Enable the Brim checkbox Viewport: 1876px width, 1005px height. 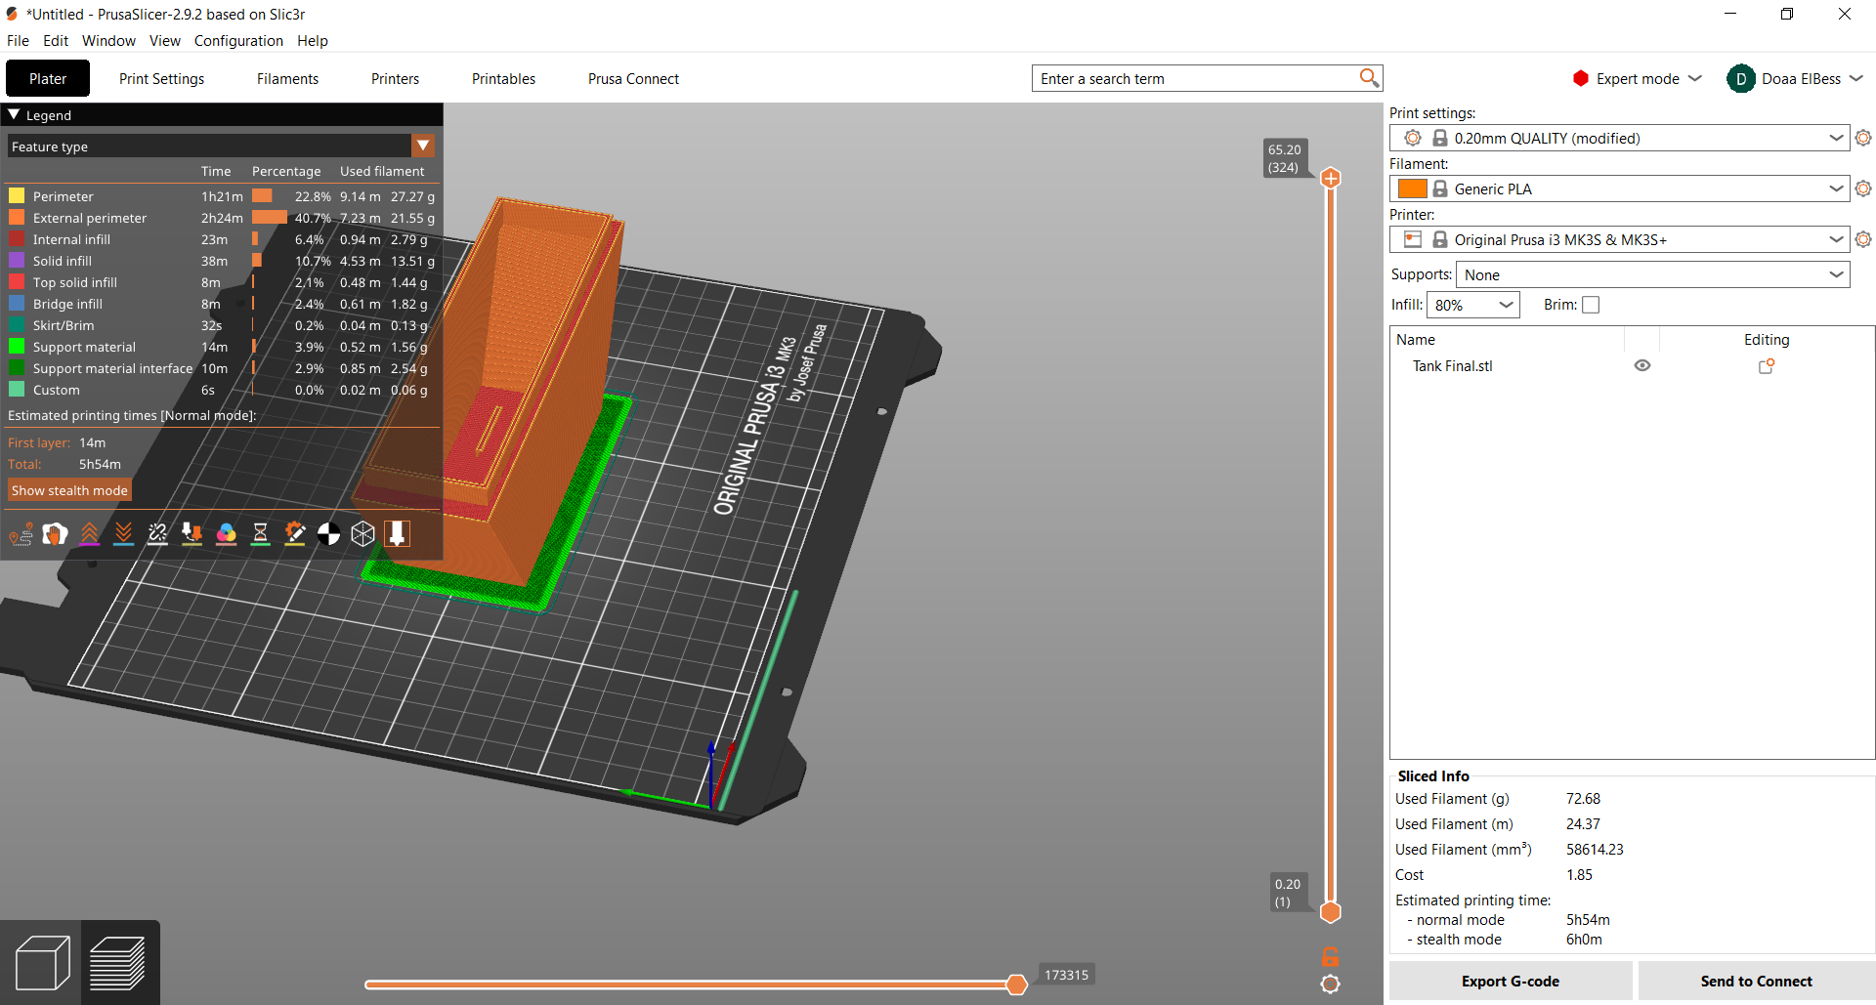pos(1591,305)
